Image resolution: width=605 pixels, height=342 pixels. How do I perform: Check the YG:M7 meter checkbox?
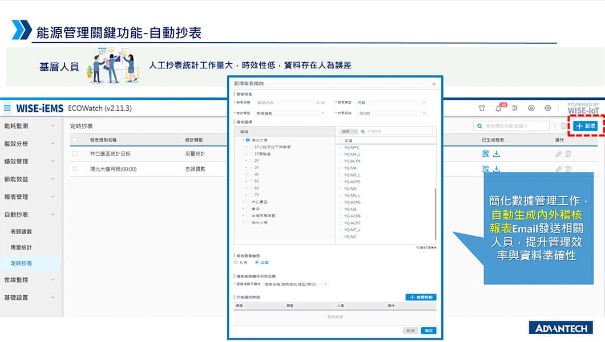(340, 237)
